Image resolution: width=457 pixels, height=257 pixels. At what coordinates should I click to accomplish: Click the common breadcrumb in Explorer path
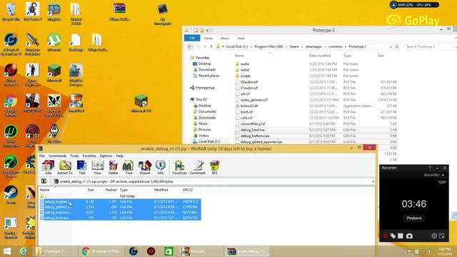point(335,46)
